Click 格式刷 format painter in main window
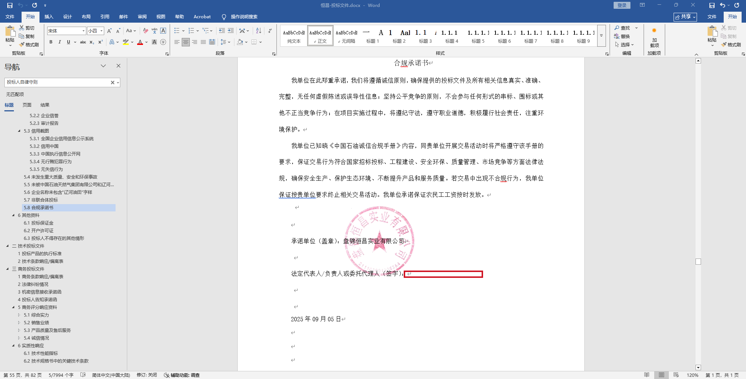Viewport: 746px width, 379px height. pos(29,45)
